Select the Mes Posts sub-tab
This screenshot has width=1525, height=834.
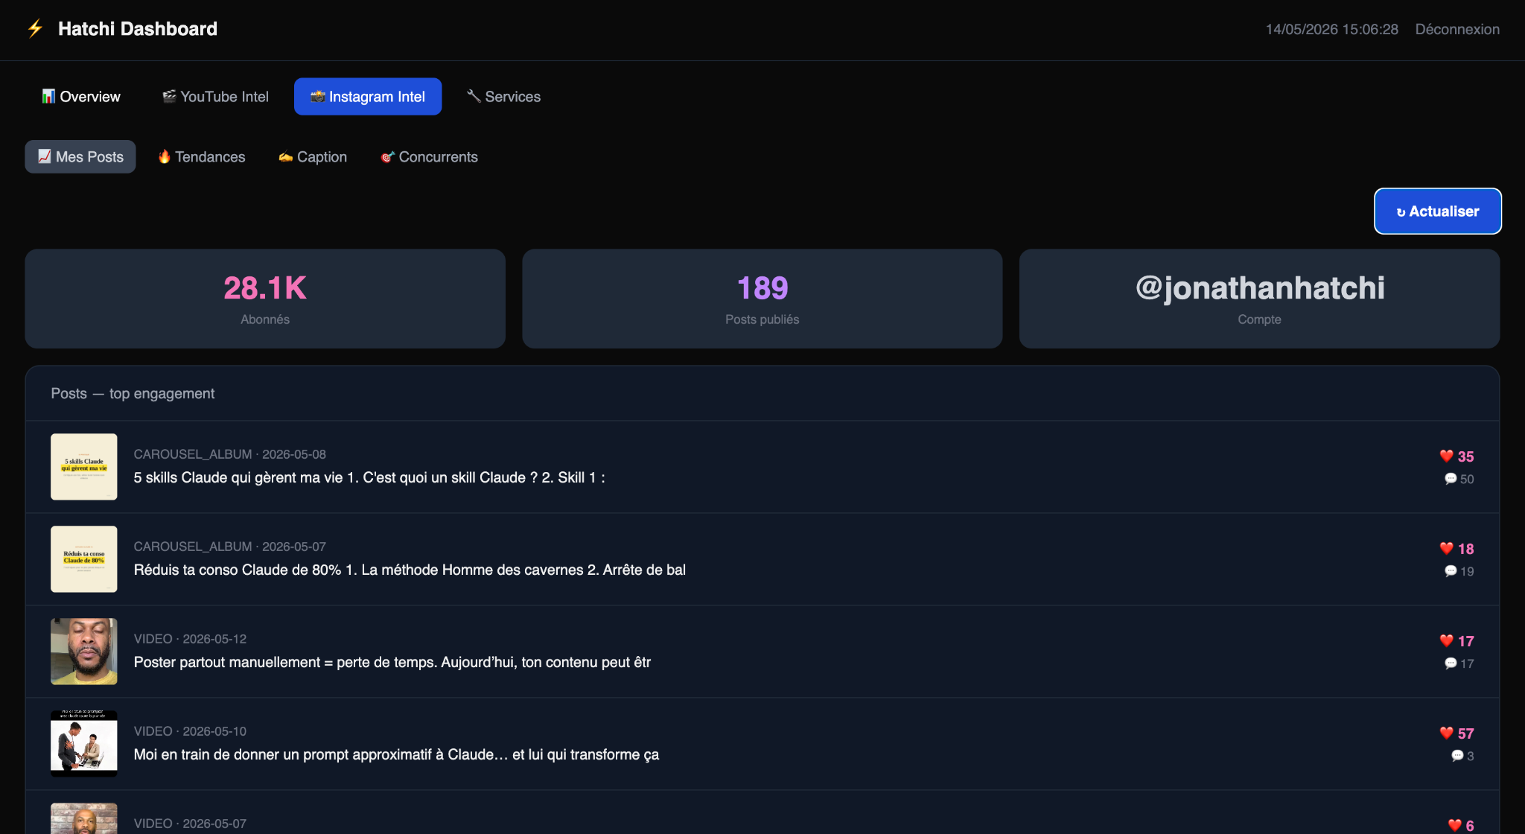pos(80,157)
